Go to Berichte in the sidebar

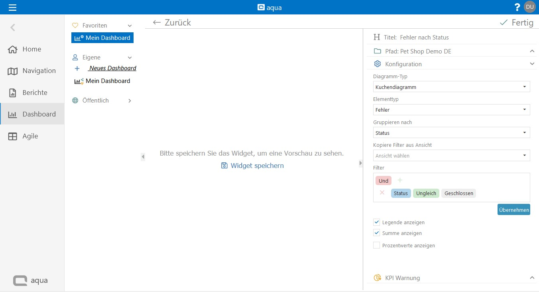pyautogui.click(x=35, y=93)
